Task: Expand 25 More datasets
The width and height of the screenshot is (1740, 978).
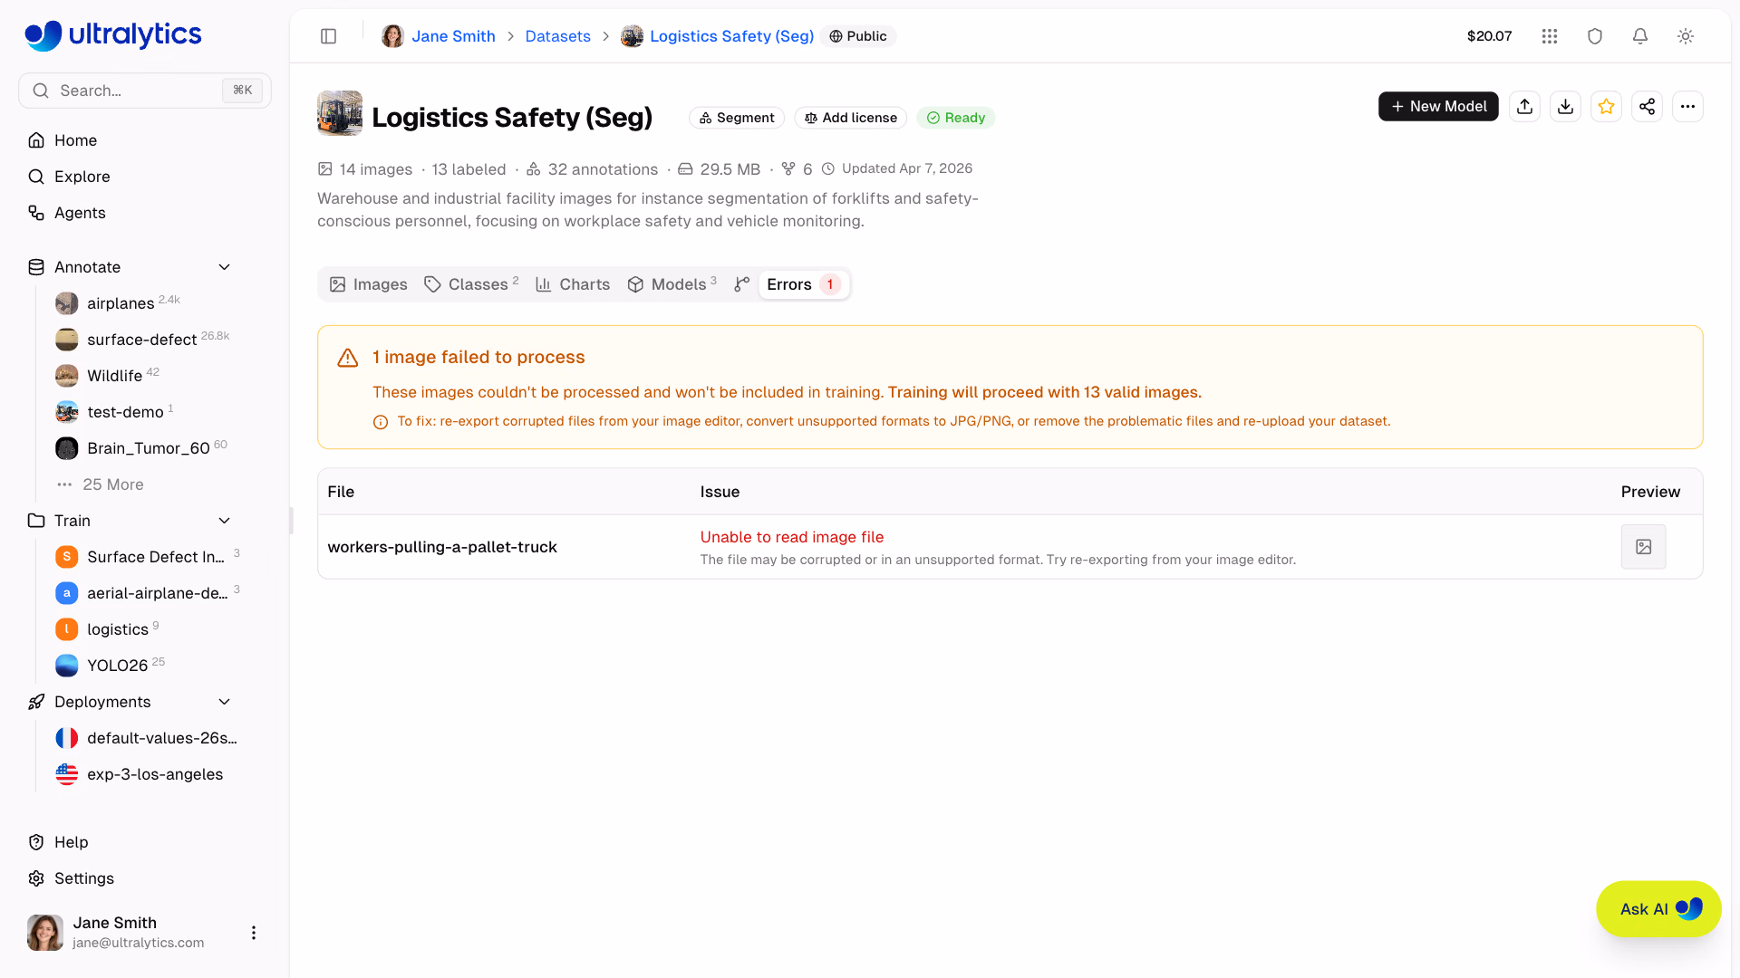Action: coord(101,484)
